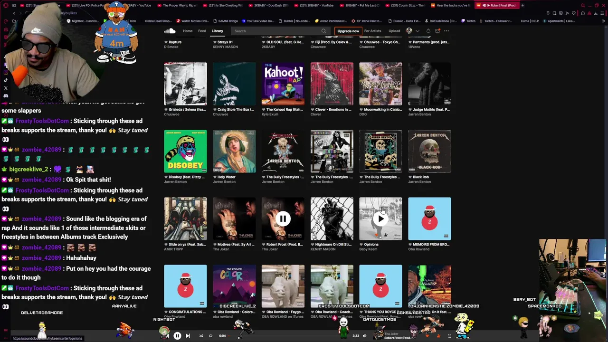Screen dimensions: 608x342
Task: Click the search magnifier icon
Action: click(x=324, y=31)
